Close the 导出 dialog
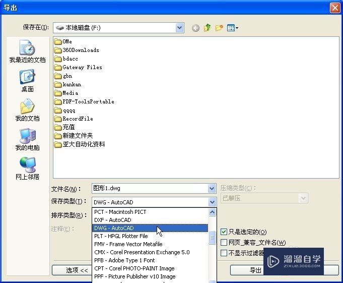343x283 pixels. (335, 8)
